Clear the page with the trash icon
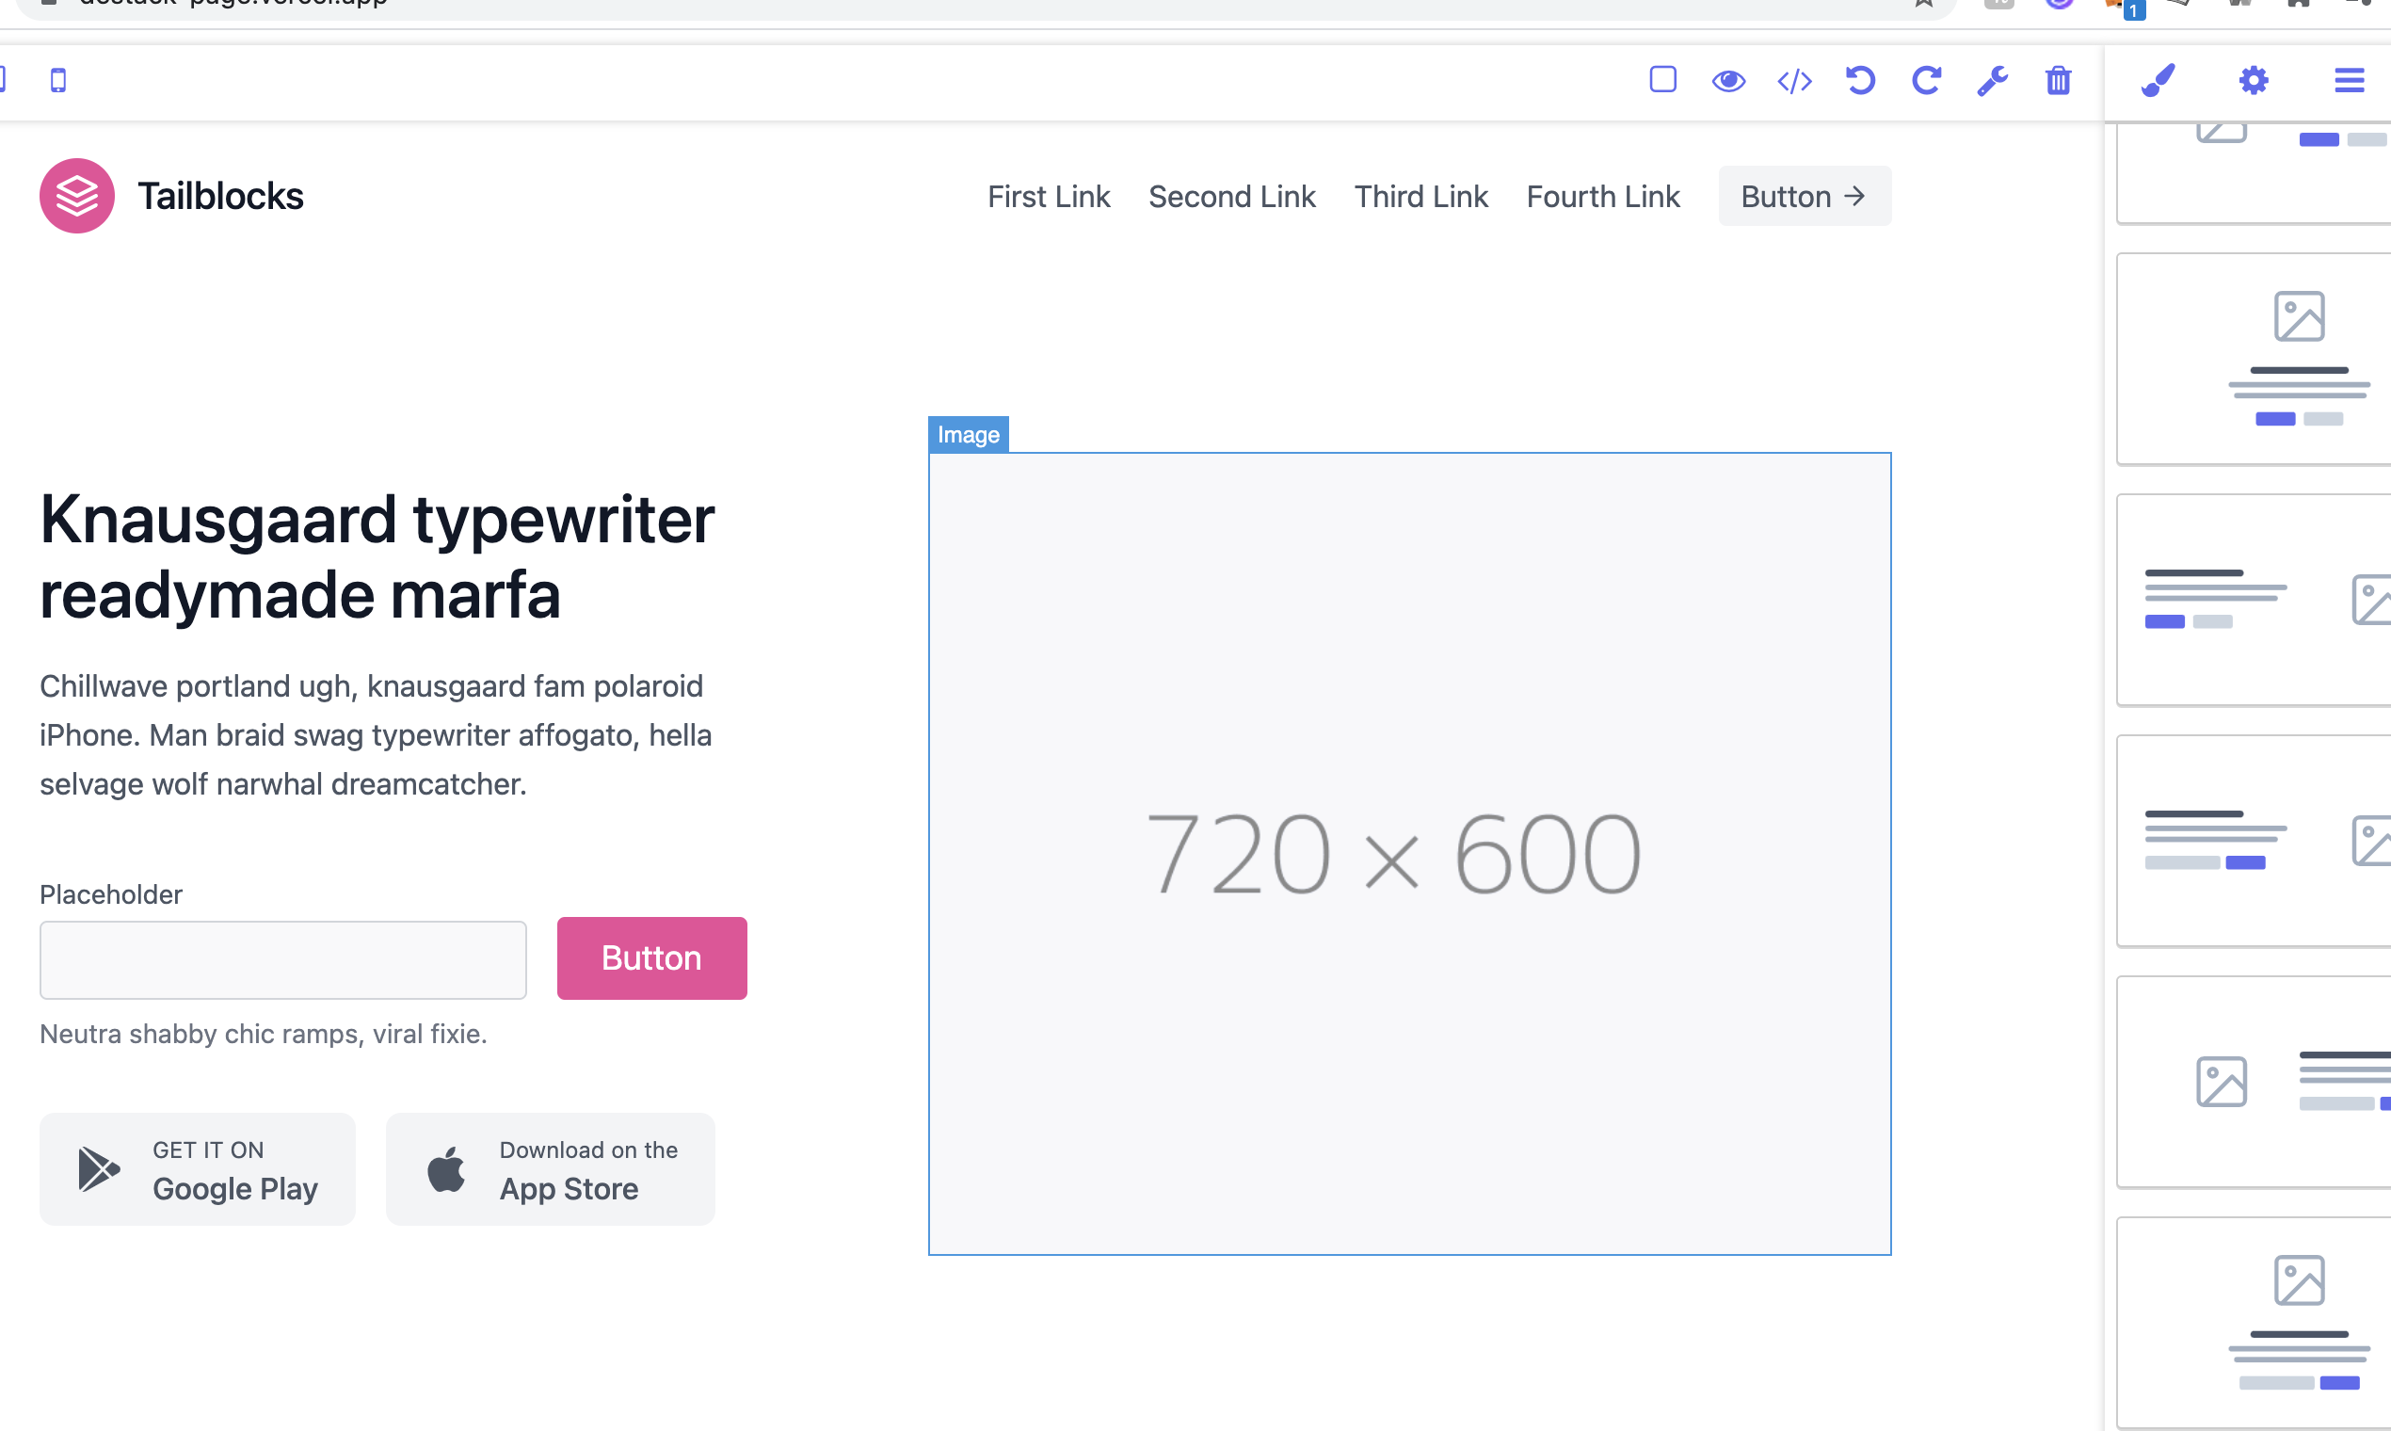Image resolution: width=2391 pixels, height=1431 pixels. (2058, 80)
